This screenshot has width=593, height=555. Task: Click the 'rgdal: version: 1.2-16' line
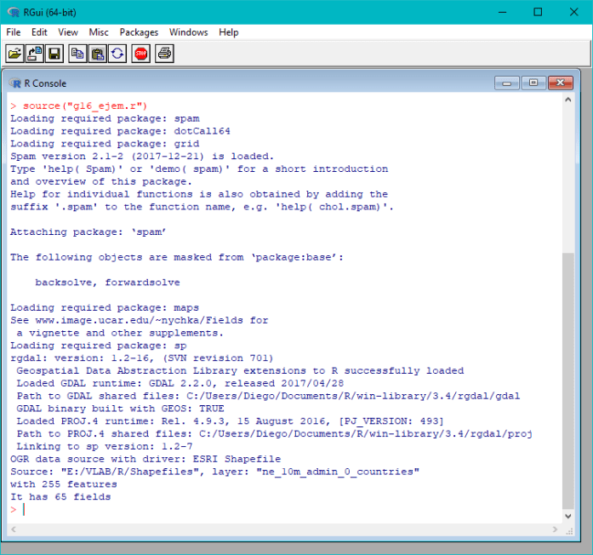click(x=142, y=358)
